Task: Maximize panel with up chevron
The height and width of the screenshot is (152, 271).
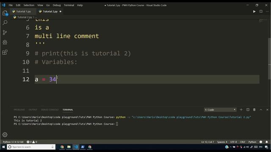Action: [x=261, y=110]
